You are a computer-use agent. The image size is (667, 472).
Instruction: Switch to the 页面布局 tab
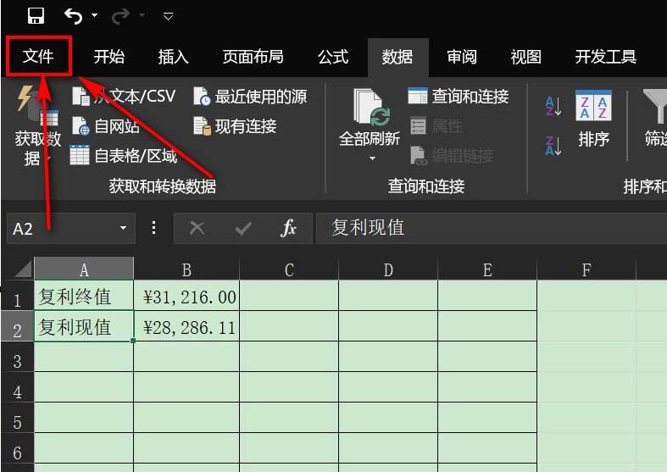(x=253, y=57)
